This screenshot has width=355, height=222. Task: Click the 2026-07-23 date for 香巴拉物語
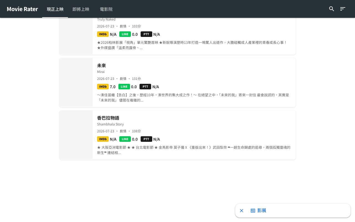[x=106, y=131]
